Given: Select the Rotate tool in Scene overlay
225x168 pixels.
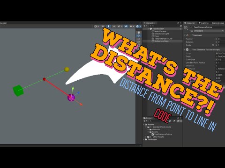Looking at the screenshot, I should [x=139, y=39].
